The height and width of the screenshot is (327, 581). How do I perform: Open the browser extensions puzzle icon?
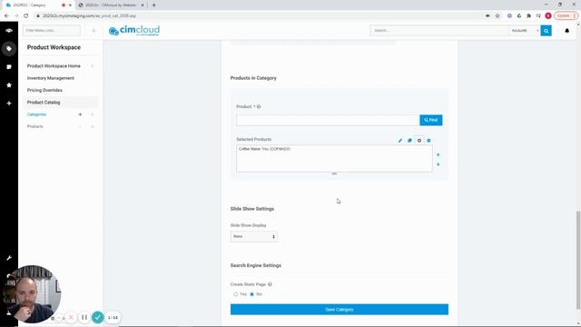click(x=528, y=15)
